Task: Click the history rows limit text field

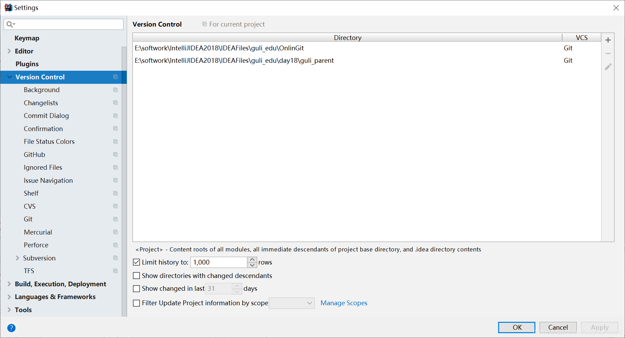Action: (219, 262)
